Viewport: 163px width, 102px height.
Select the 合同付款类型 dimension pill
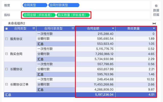coord(64,5)
